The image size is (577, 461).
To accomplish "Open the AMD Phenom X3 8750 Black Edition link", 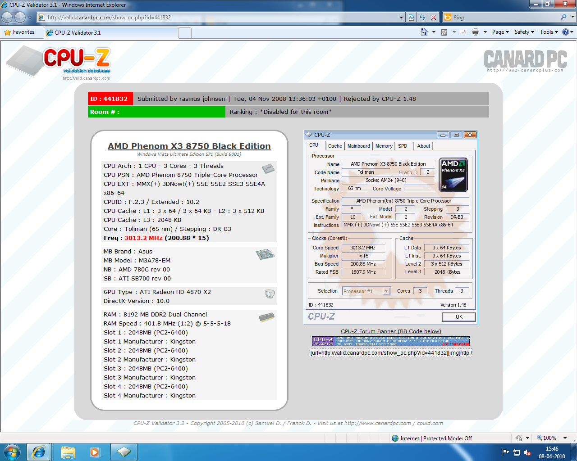I will [x=189, y=146].
